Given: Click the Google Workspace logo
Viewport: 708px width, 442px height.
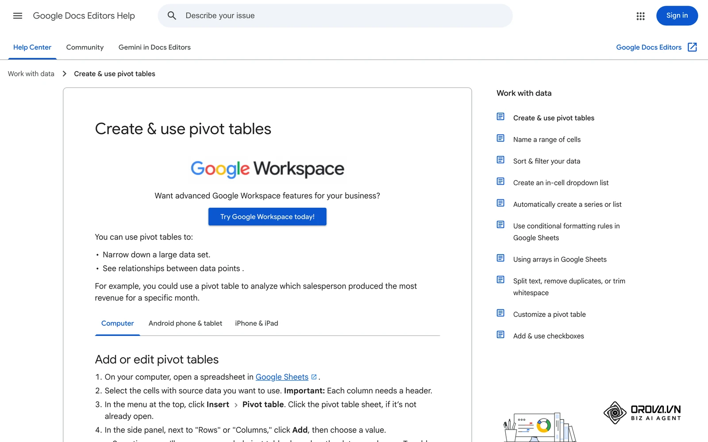Looking at the screenshot, I should coord(267,169).
